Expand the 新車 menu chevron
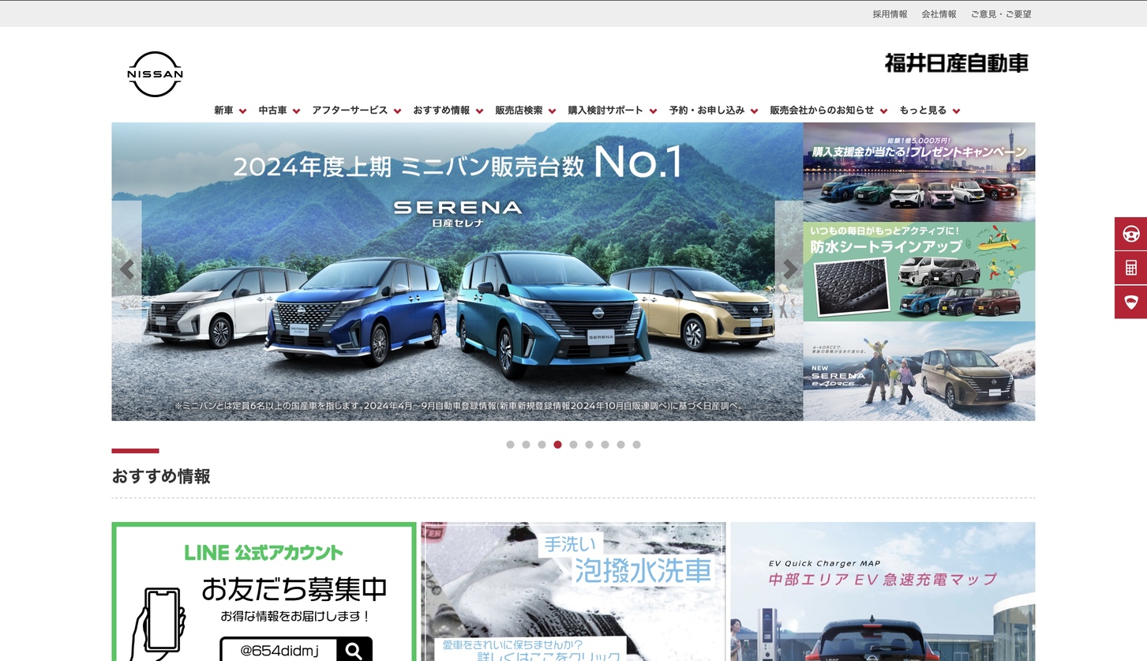1147x661 pixels. 242,111
